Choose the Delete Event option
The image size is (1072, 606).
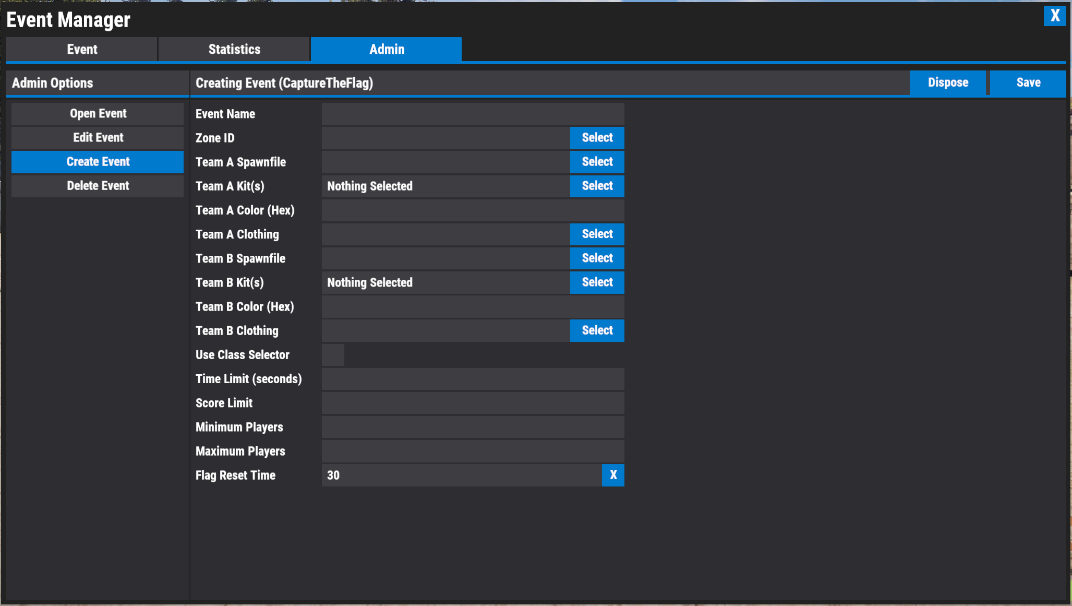click(x=98, y=185)
